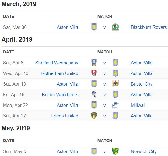The image size is (168, 156).
Task: Open the Bolton Wanderers team link
Action: point(60,95)
